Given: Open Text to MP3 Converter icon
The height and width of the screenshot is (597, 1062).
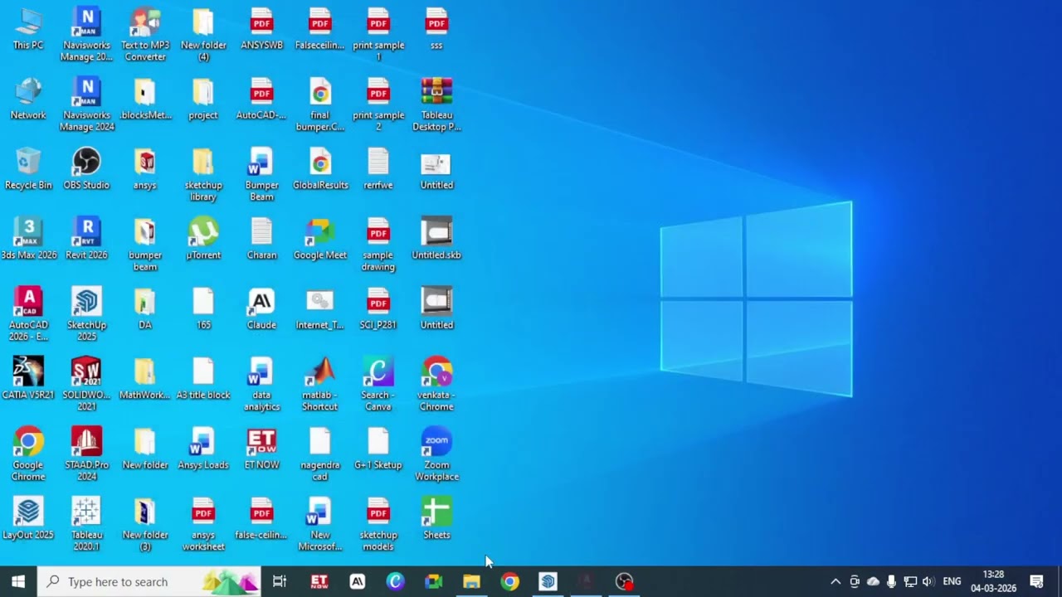Looking at the screenshot, I should click(x=145, y=35).
